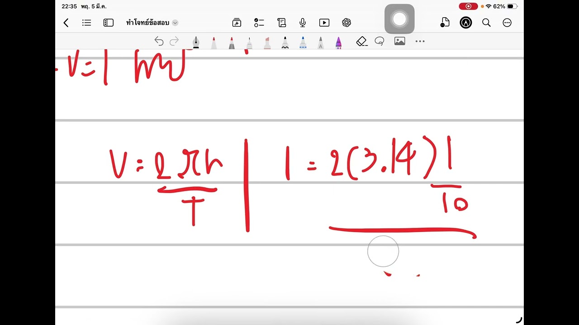Add a new page with plus icon

pyautogui.click(x=237, y=23)
